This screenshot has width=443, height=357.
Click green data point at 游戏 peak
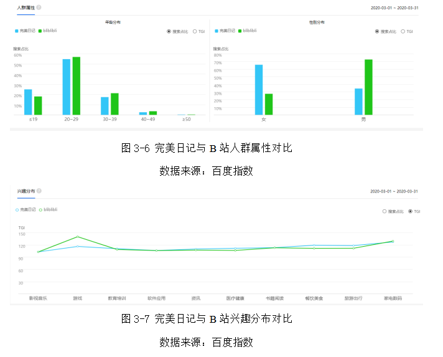(78, 237)
